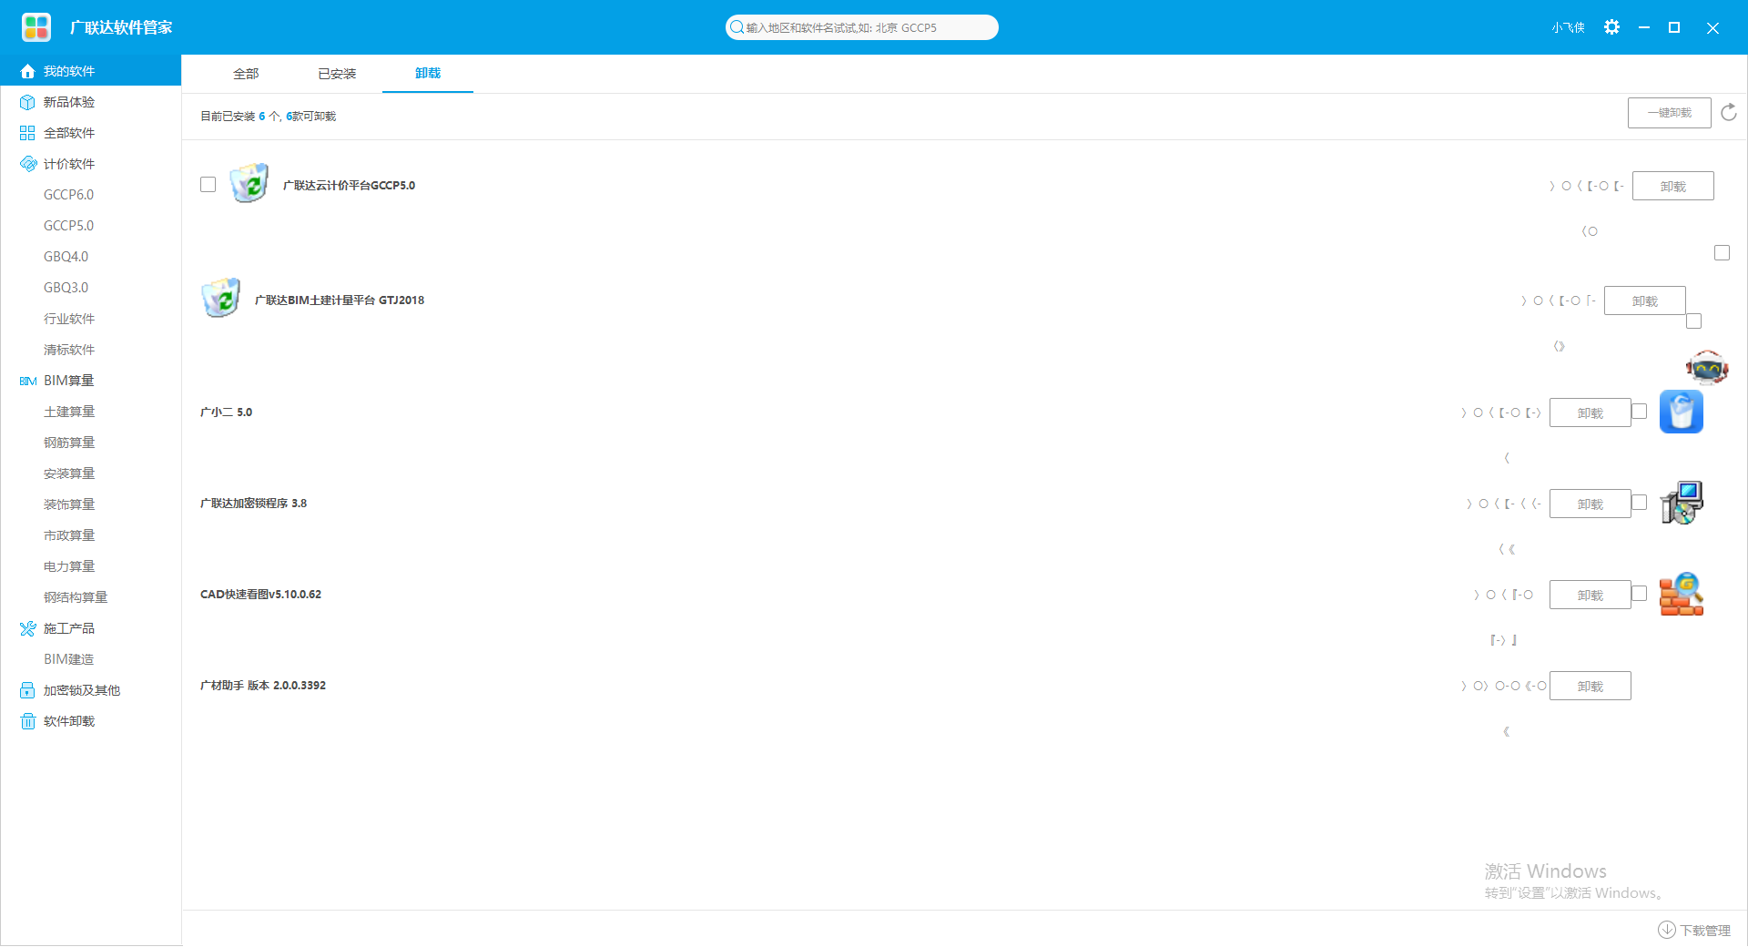1748x947 pixels.
Task: Click the search magnifier icon
Action: coord(737,27)
